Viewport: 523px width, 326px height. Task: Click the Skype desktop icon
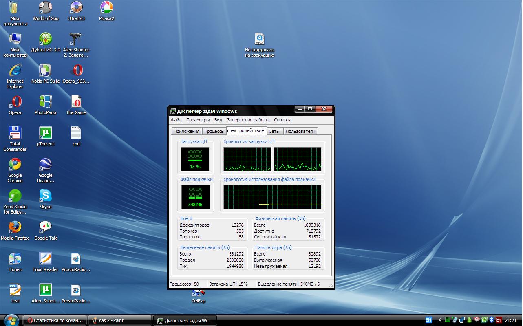45,196
